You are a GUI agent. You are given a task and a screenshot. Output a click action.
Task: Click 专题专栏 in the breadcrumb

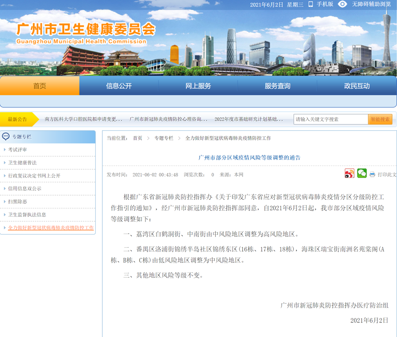click(164, 138)
